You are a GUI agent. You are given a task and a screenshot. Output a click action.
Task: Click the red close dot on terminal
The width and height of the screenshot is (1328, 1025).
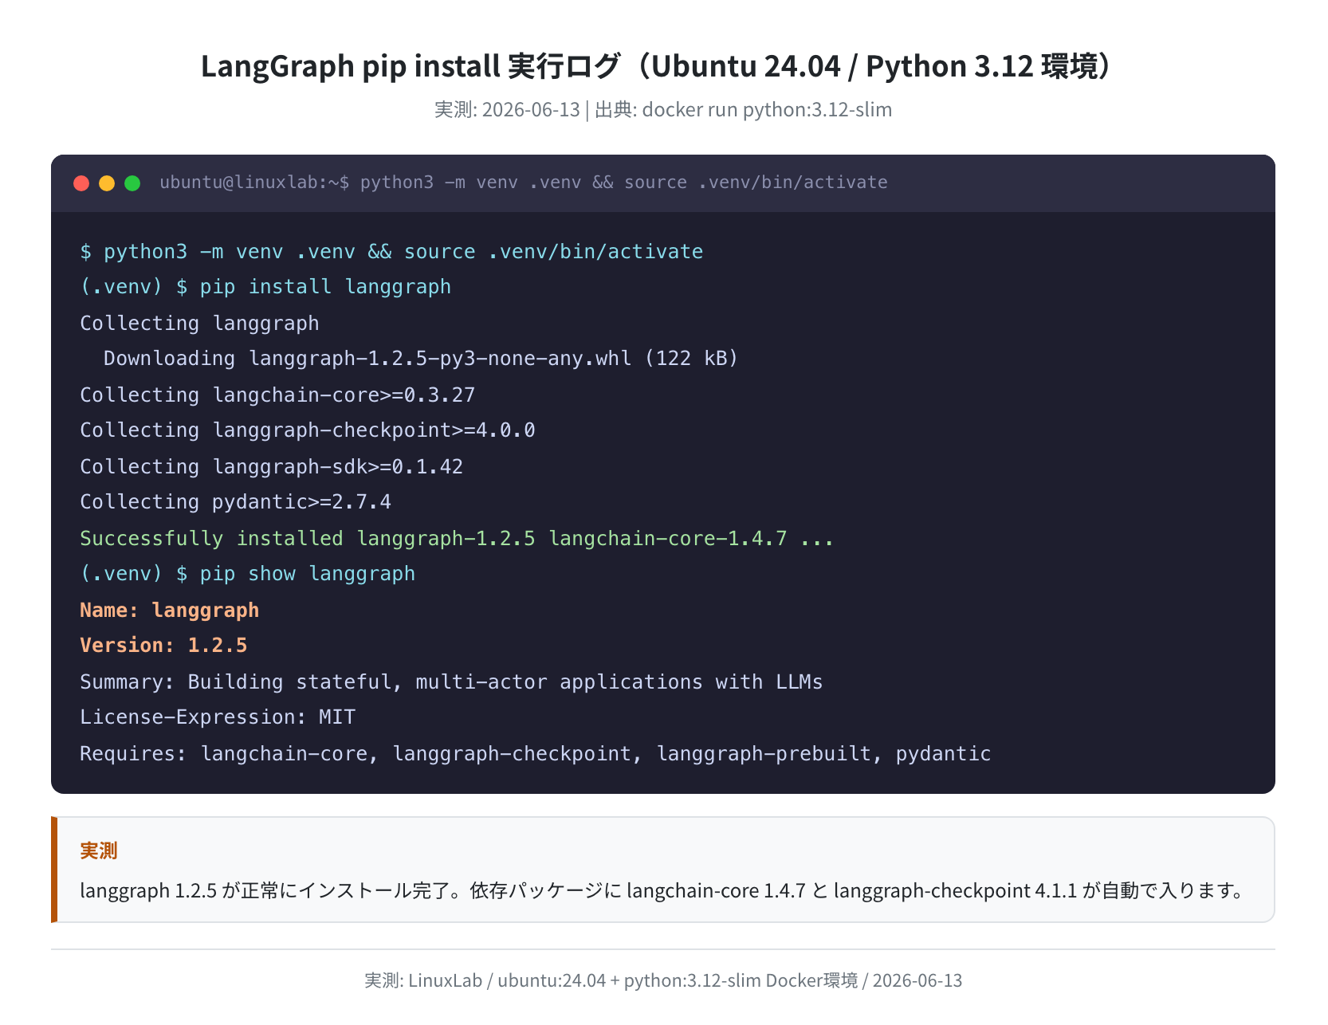pos(81,183)
